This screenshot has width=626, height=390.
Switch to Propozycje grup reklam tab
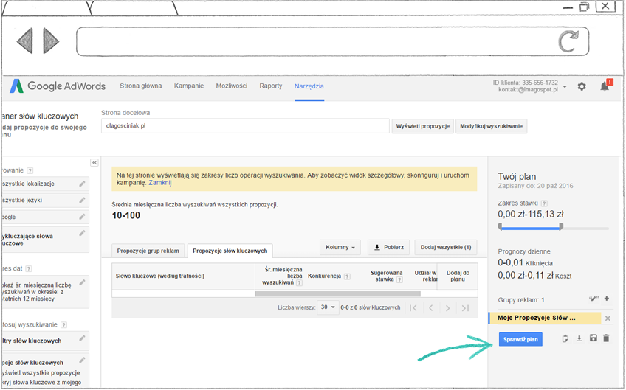coord(148,251)
